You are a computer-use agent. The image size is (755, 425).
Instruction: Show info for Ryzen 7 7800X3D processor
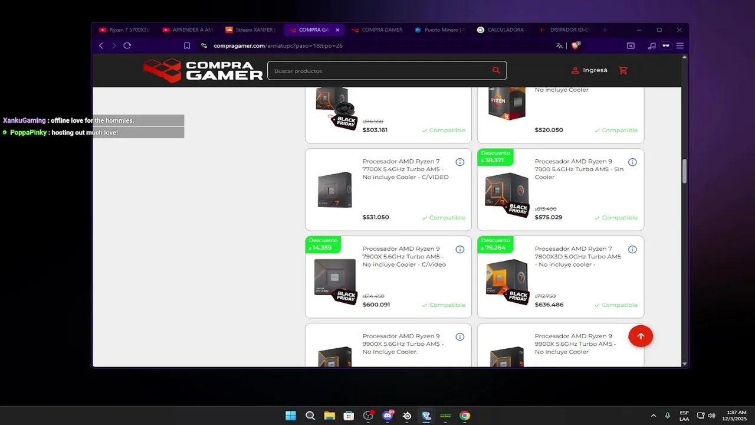[x=632, y=250]
